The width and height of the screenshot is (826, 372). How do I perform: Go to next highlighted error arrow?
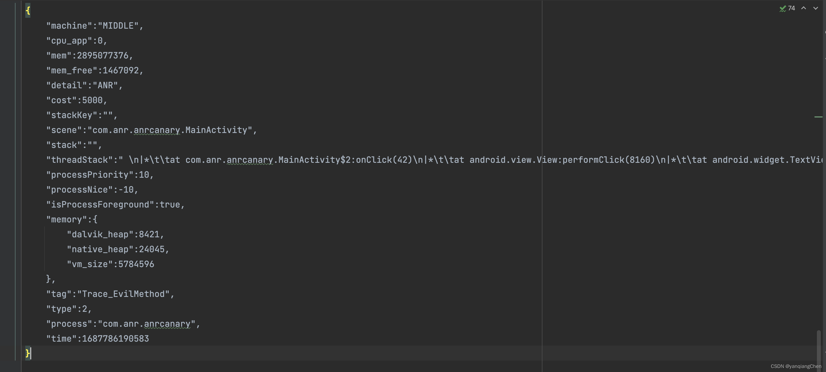815,8
